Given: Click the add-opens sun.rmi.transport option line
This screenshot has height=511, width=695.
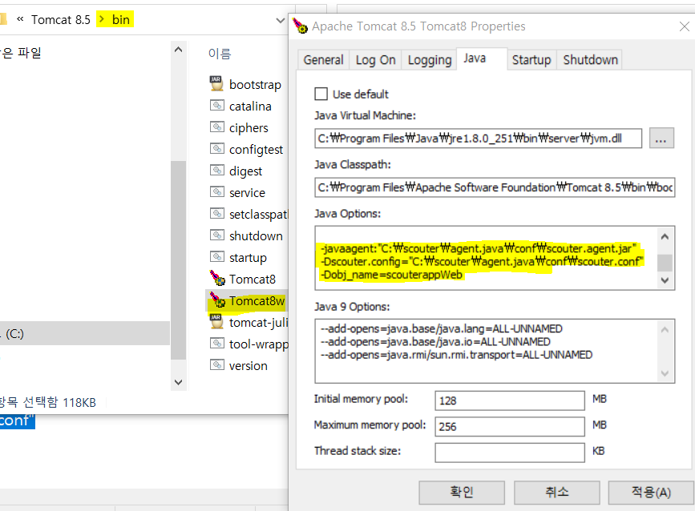Looking at the screenshot, I should point(457,355).
